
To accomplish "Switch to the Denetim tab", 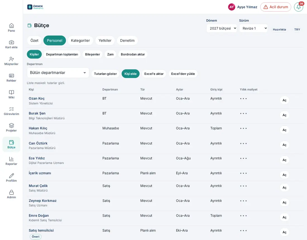I will tap(127, 41).
